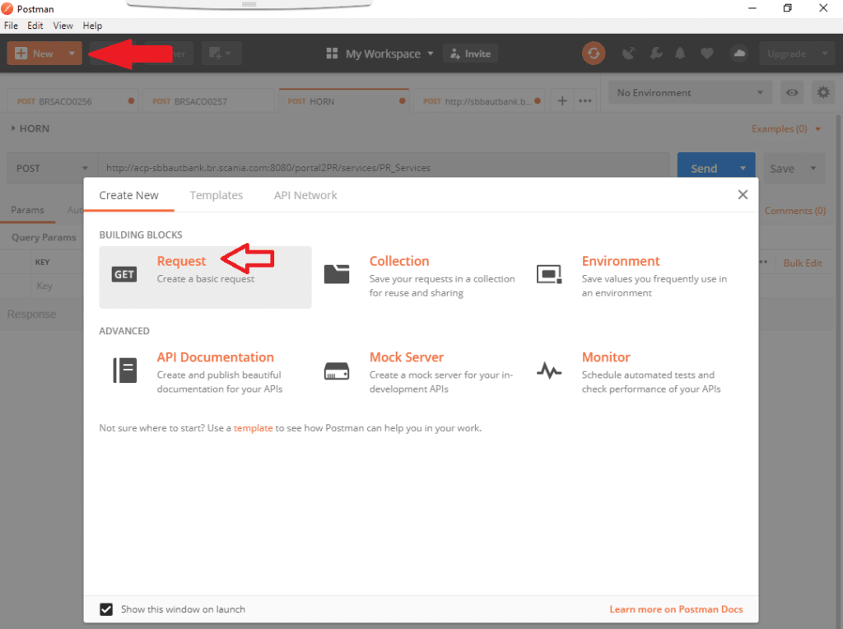Select the Mock Server option
Image resolution: width=843 pixels, height=629 pixels.
coord(407,357)
